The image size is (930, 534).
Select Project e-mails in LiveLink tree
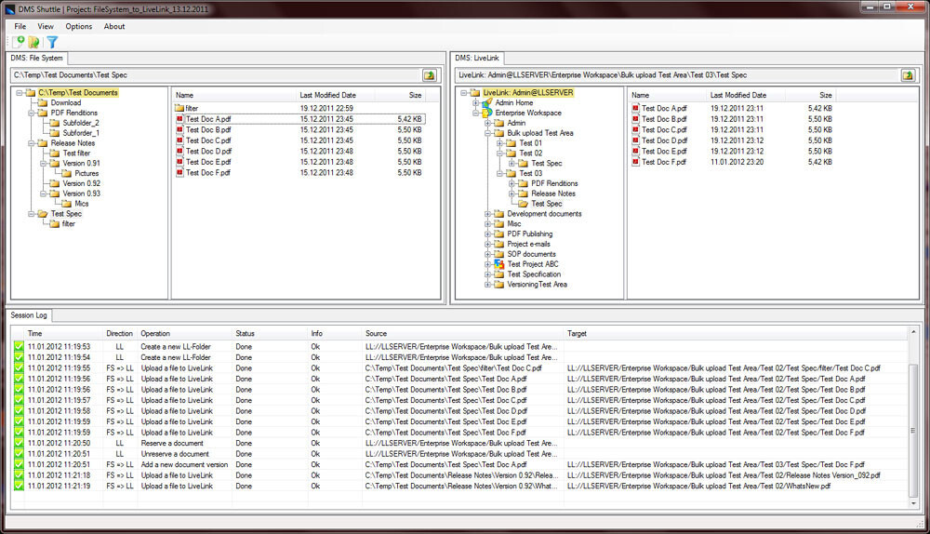(528, 244)
